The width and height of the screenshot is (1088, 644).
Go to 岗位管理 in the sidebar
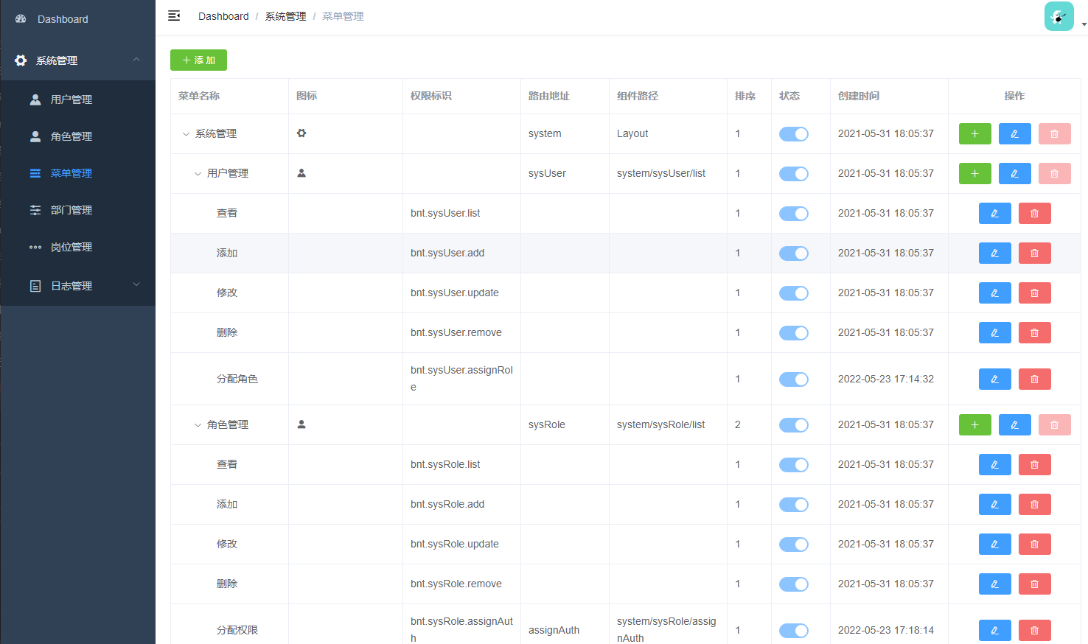tap(78, 247)
